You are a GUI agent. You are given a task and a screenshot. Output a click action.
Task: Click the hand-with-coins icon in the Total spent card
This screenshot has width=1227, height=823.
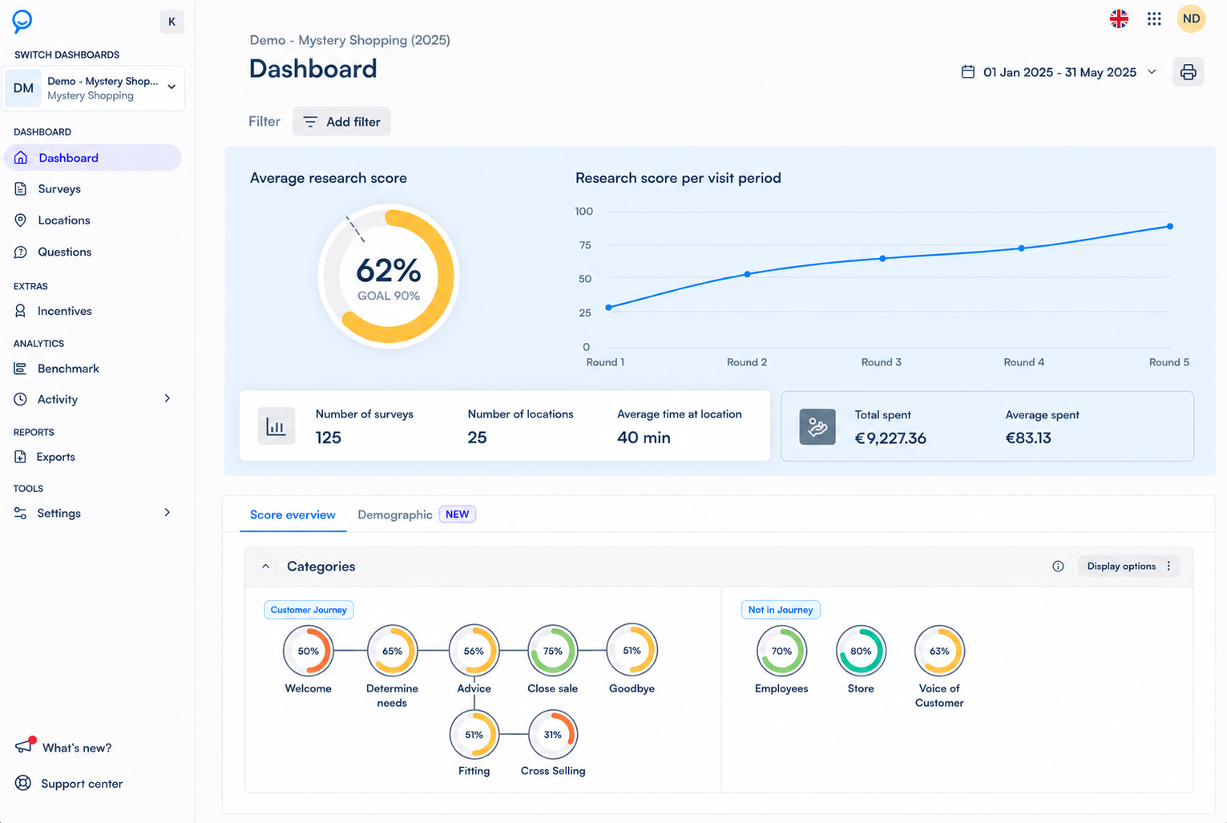(x=817, y=427)
